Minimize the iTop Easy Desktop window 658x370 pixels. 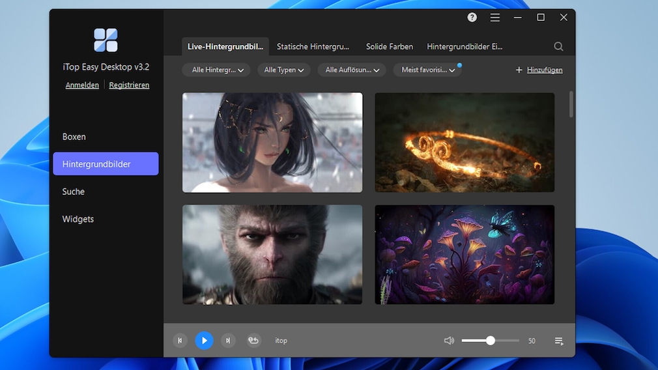pyautogui.click(x=517, y=17)
